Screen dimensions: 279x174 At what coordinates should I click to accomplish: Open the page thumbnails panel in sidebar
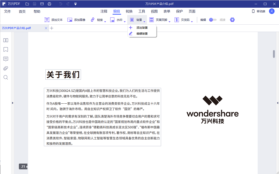point(6,40)
